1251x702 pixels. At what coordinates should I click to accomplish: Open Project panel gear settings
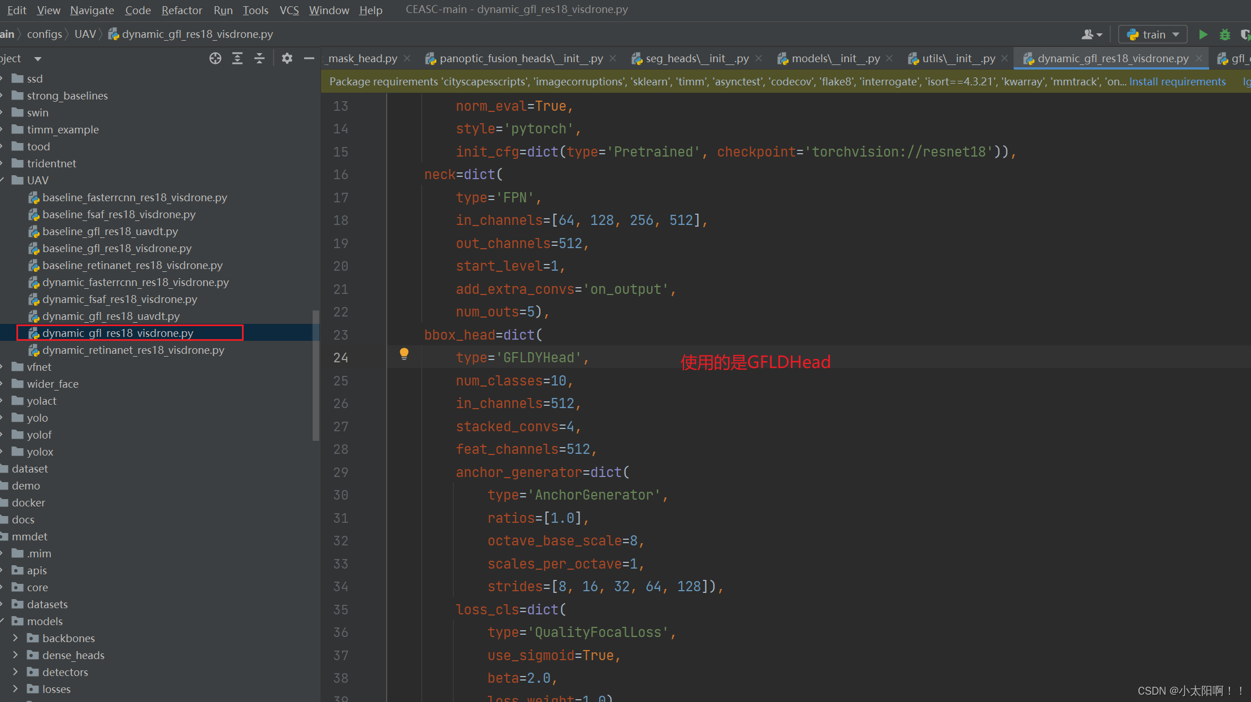tap(287, 58)
